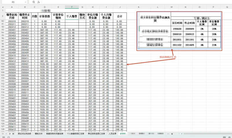This screenshot has width=232, height=138.
Task: Select column F header
Action: pyautogui.click(x=72, y=7)
